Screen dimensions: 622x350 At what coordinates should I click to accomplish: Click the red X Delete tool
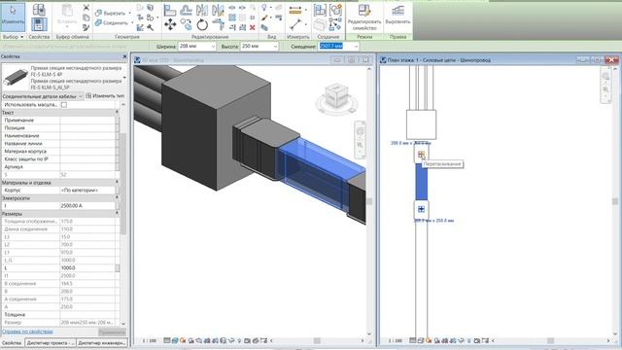point(253,27)
